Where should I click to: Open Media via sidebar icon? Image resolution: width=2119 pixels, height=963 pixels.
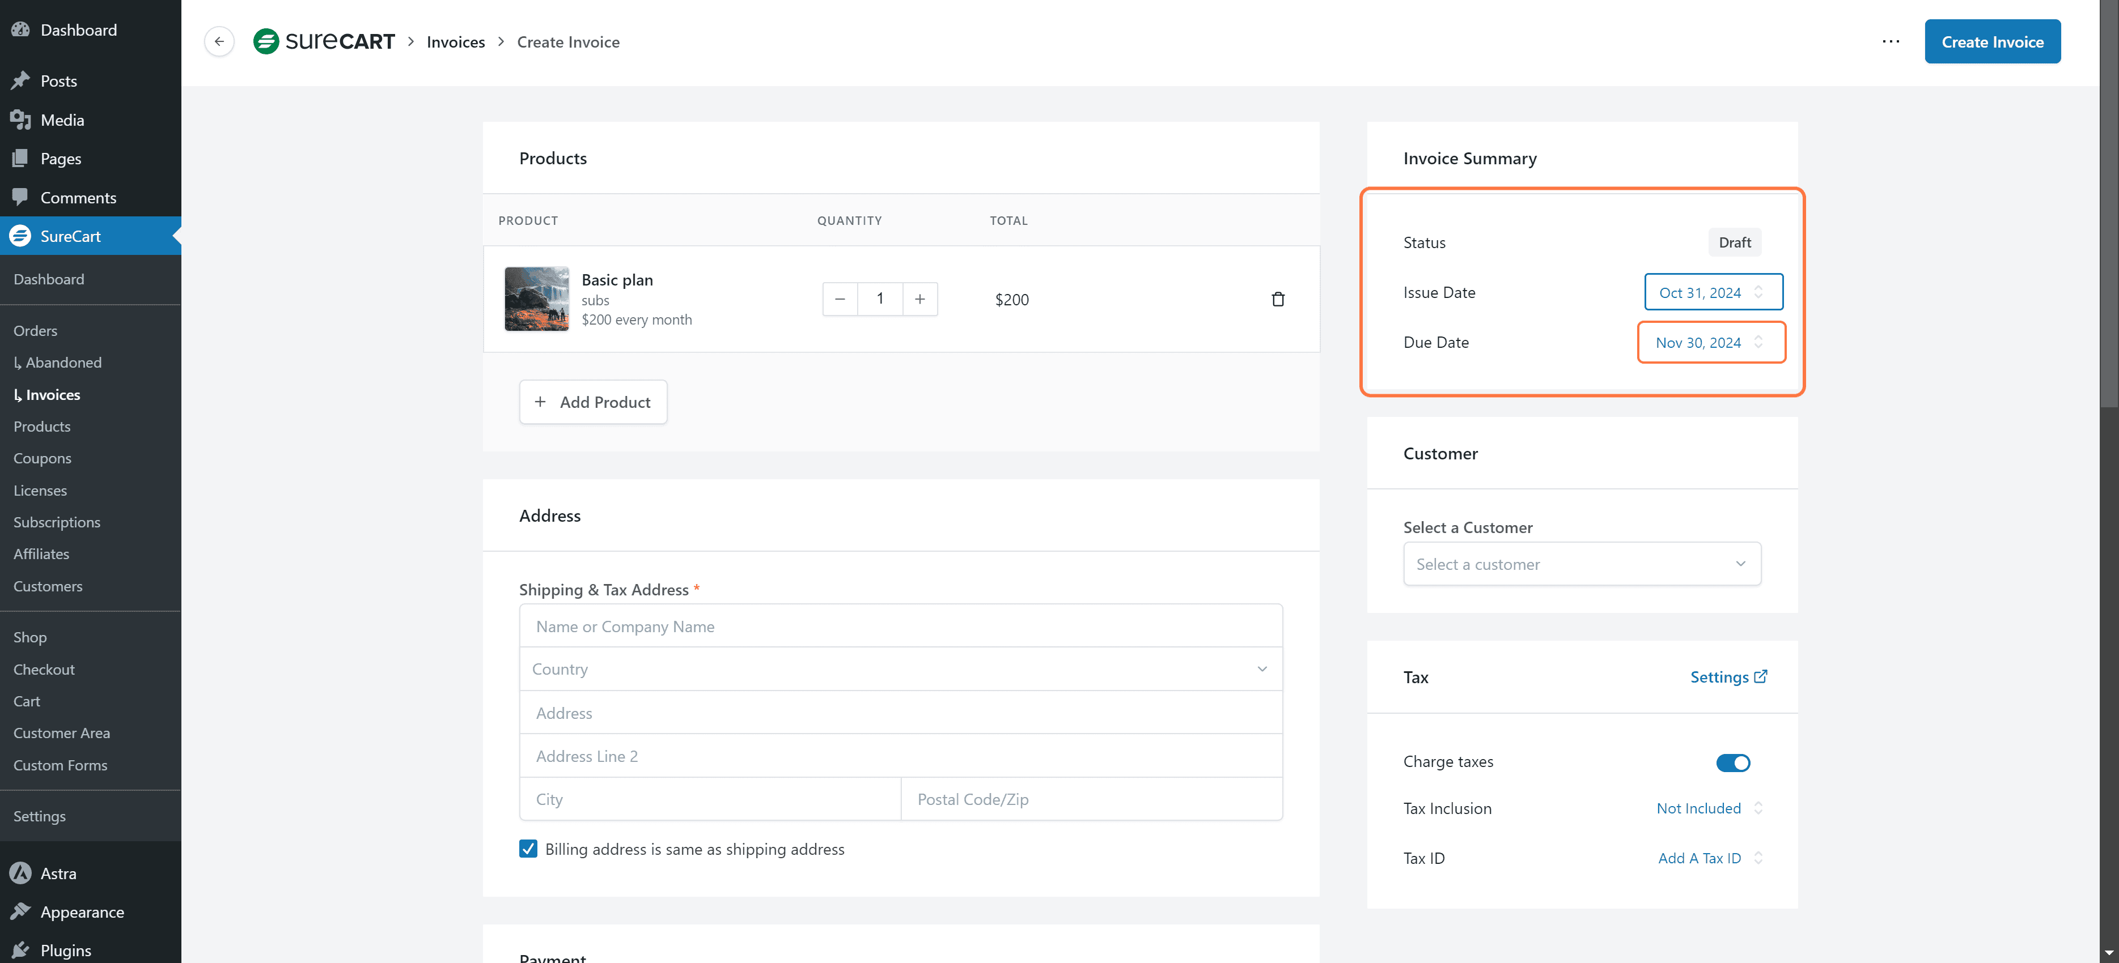click(x=20, y=120)
